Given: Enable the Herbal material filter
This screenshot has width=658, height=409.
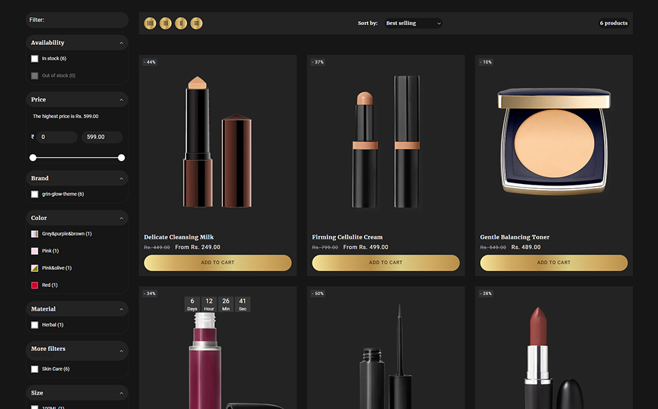Looking at the screenshot, I should 35,325.
